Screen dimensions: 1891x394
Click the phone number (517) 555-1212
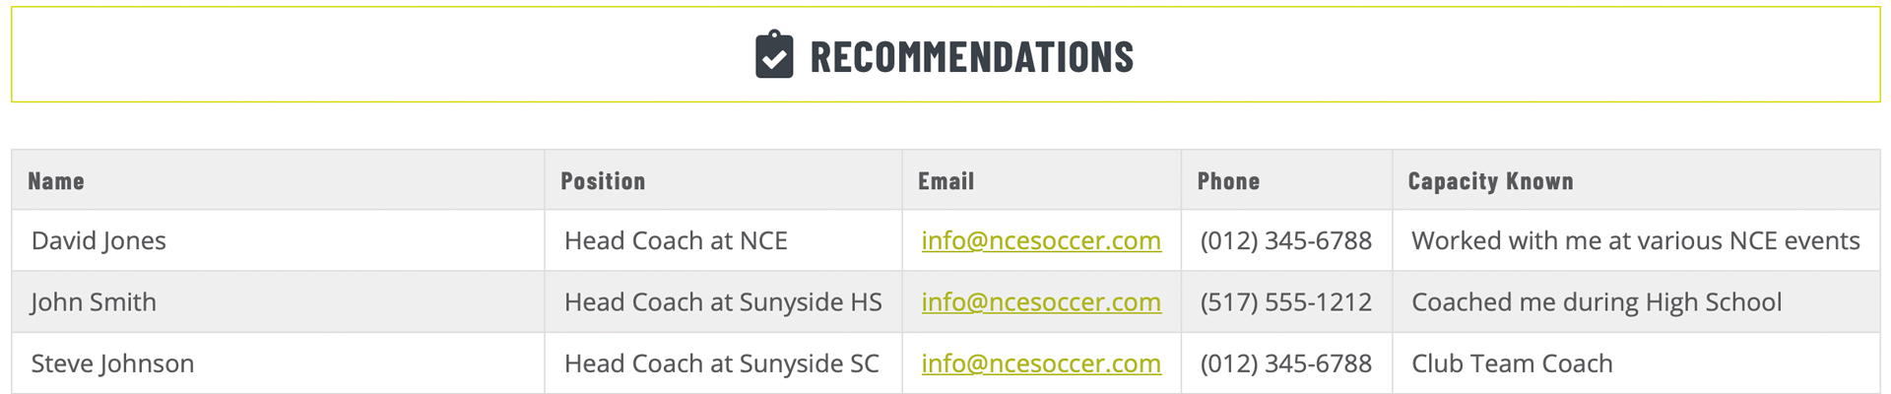[x=1285, y=301]
